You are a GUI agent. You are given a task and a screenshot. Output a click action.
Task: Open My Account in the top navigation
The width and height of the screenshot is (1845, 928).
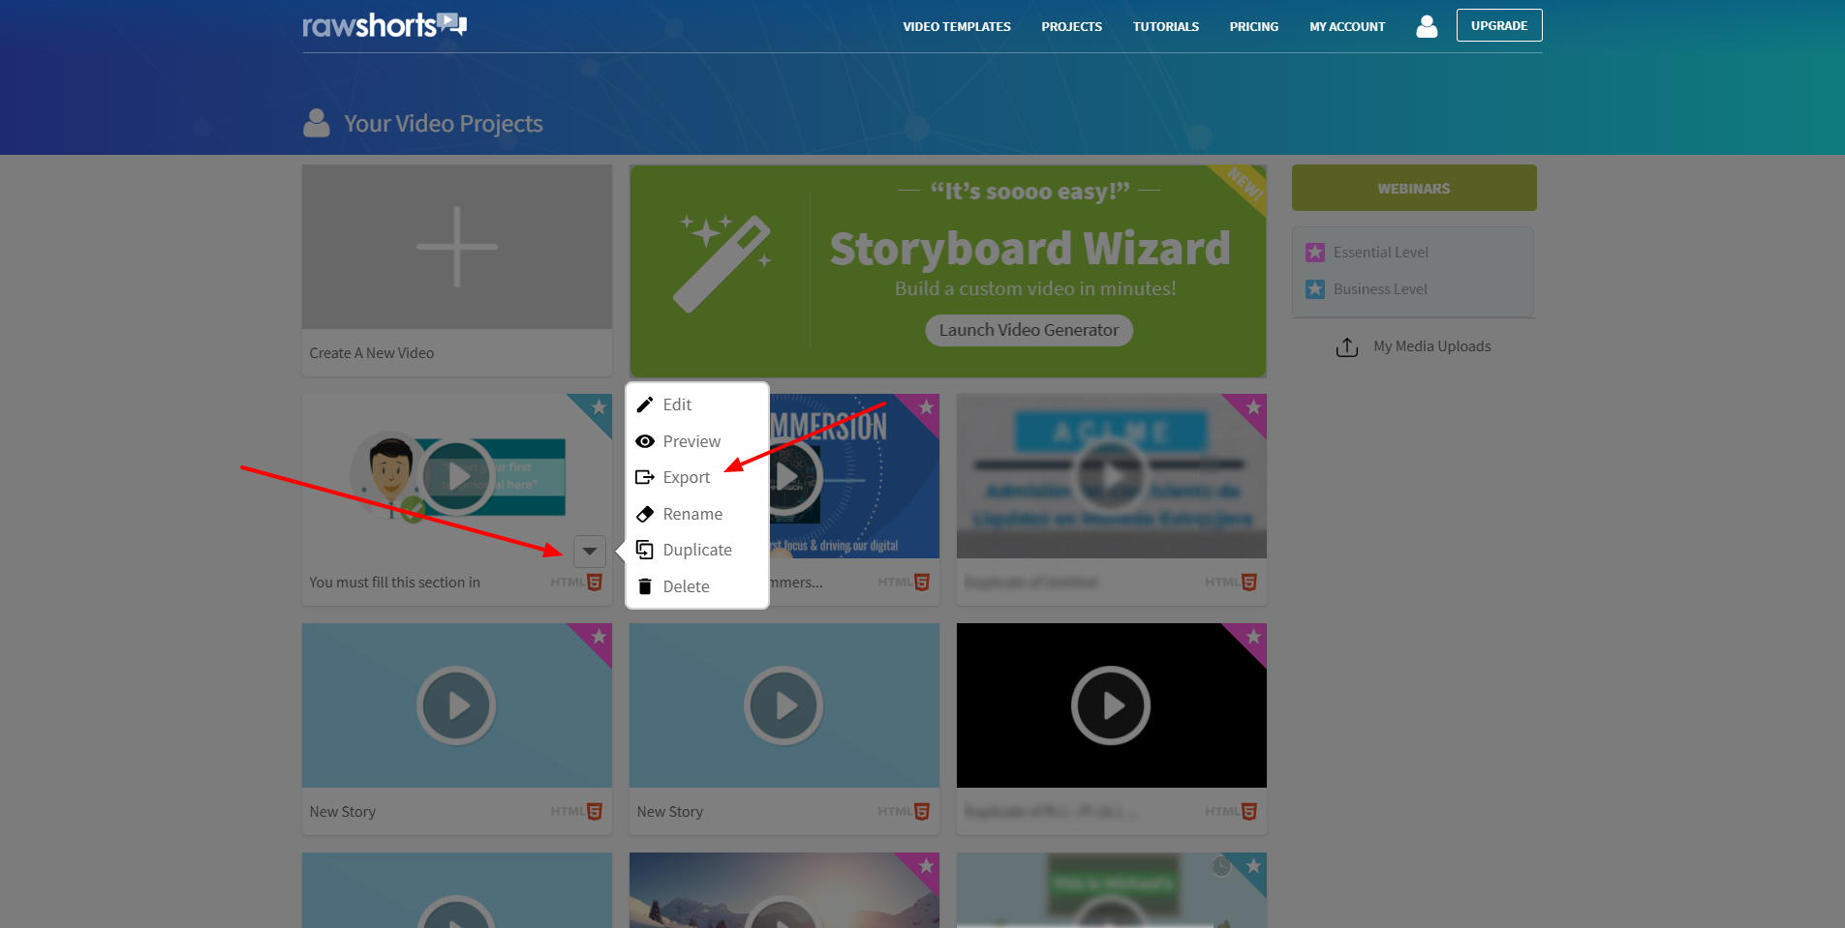pos(1347,27)
